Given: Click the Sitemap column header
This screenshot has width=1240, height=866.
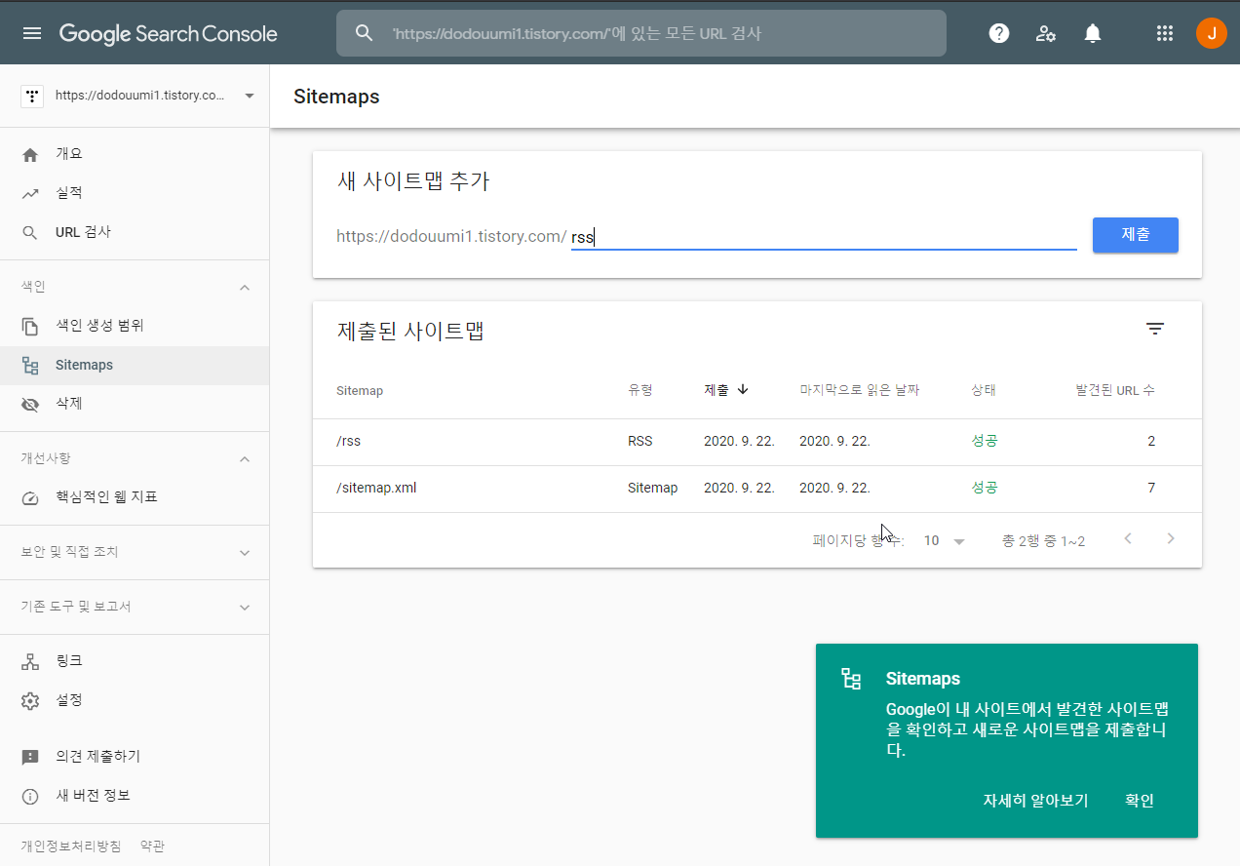Looking at the screenshot, I should point(360,390).
